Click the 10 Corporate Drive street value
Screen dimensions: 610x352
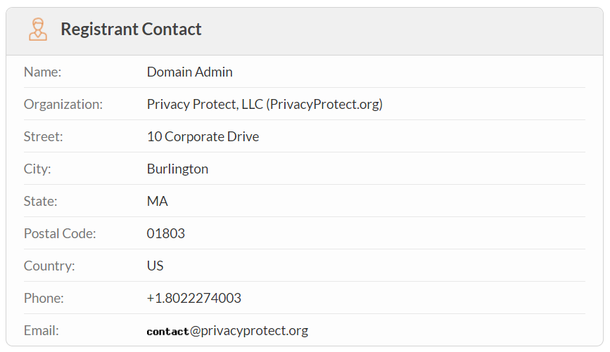203,137
